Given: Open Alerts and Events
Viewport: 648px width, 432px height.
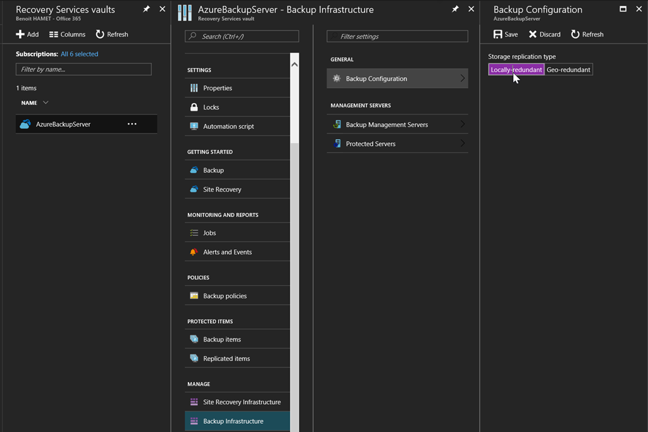Looking at the screenshot, I should [x=227, y=252].
